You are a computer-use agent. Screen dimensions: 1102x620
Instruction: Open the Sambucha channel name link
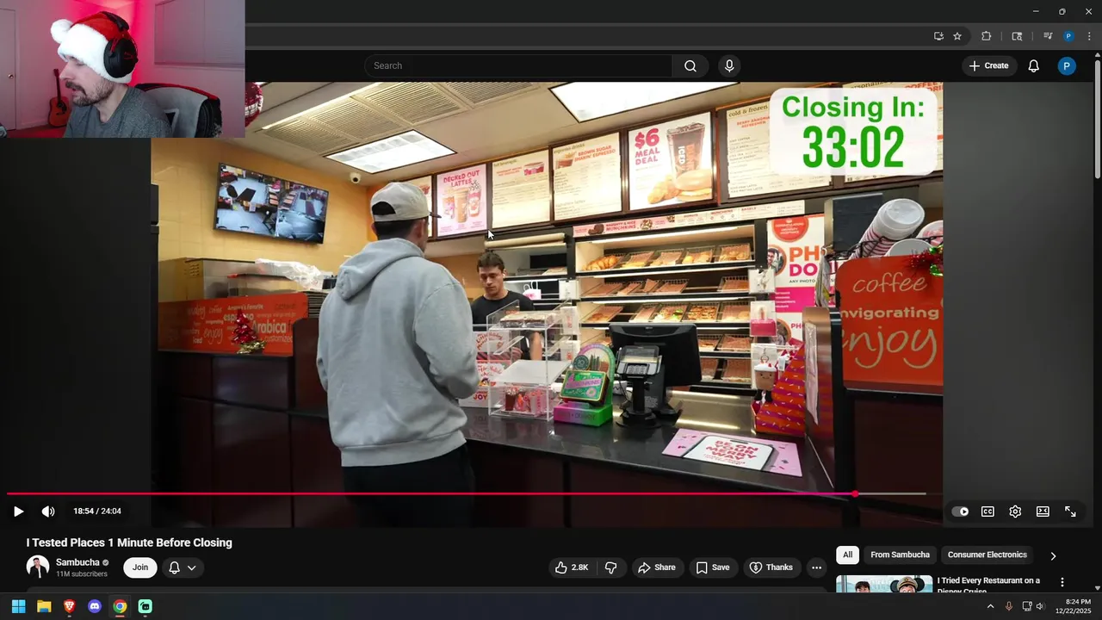pyautogui.click(x=77, y=562)
